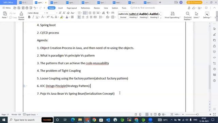This screenshot has height=123, width=218.
Task: Click the Format Painter tool
Action: (x=21, y=16)
